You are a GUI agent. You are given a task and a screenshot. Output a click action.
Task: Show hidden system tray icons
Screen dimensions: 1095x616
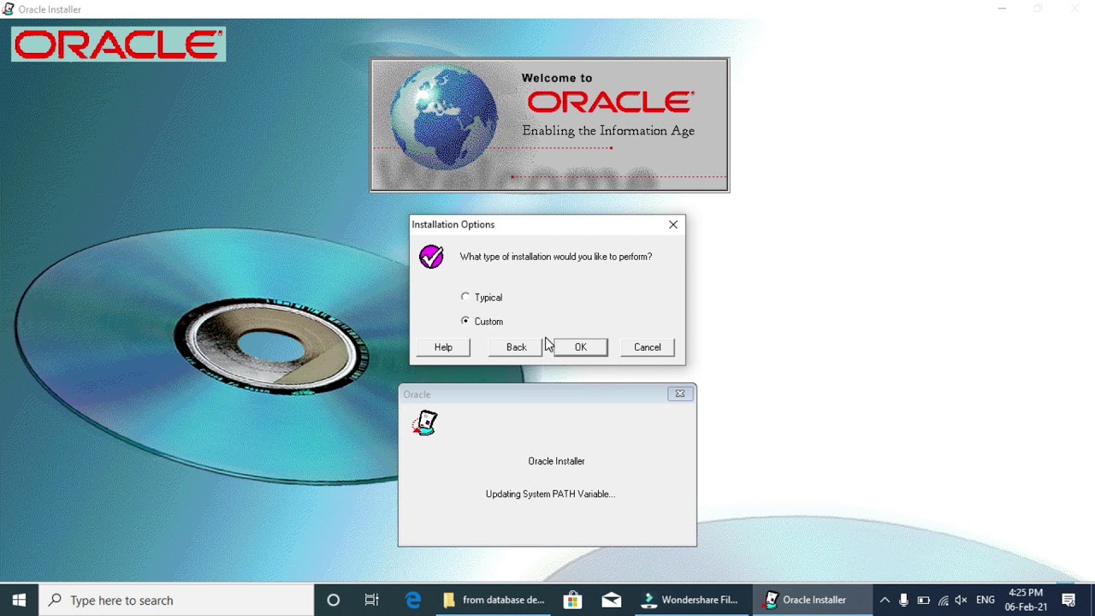(x=885, y=600)
